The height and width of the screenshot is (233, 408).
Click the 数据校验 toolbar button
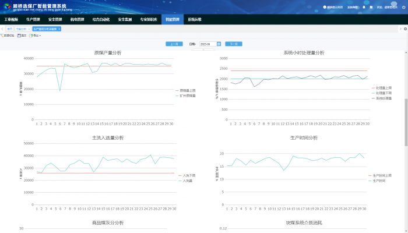tap(8, 36)
